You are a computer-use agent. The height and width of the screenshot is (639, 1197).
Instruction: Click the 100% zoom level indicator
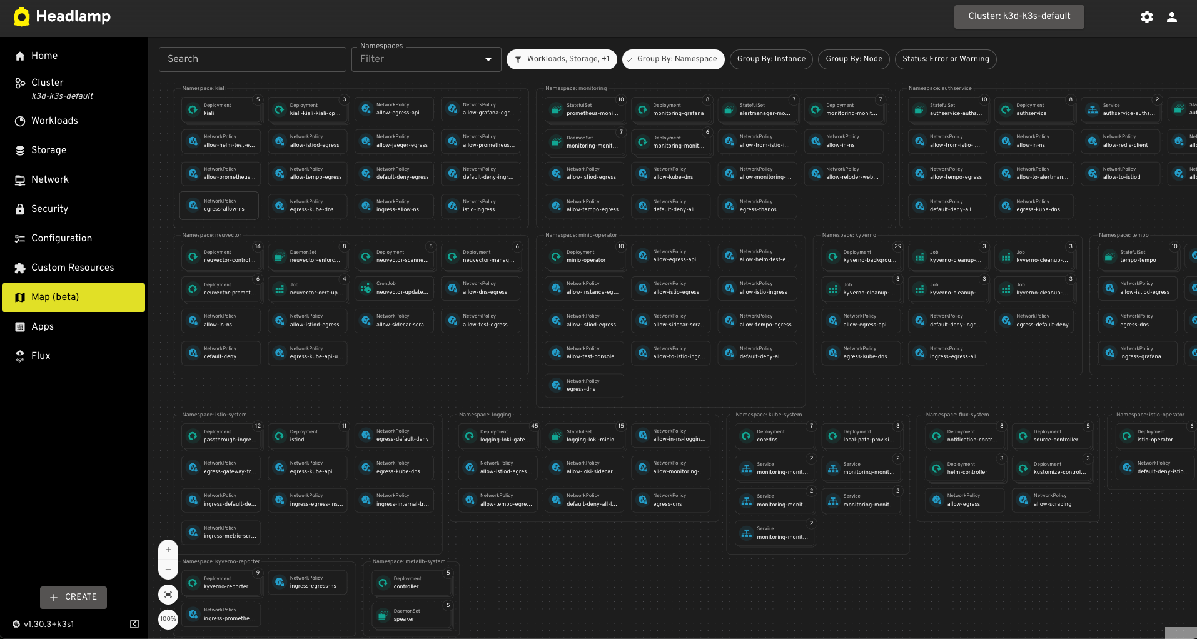point(168,619)
